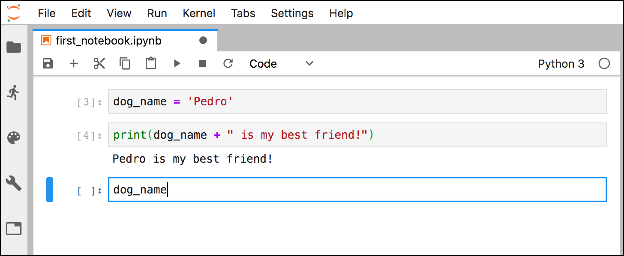Interrupt the kernel with stop icon
The image size is (624, 256).
[x=202, y=64]
